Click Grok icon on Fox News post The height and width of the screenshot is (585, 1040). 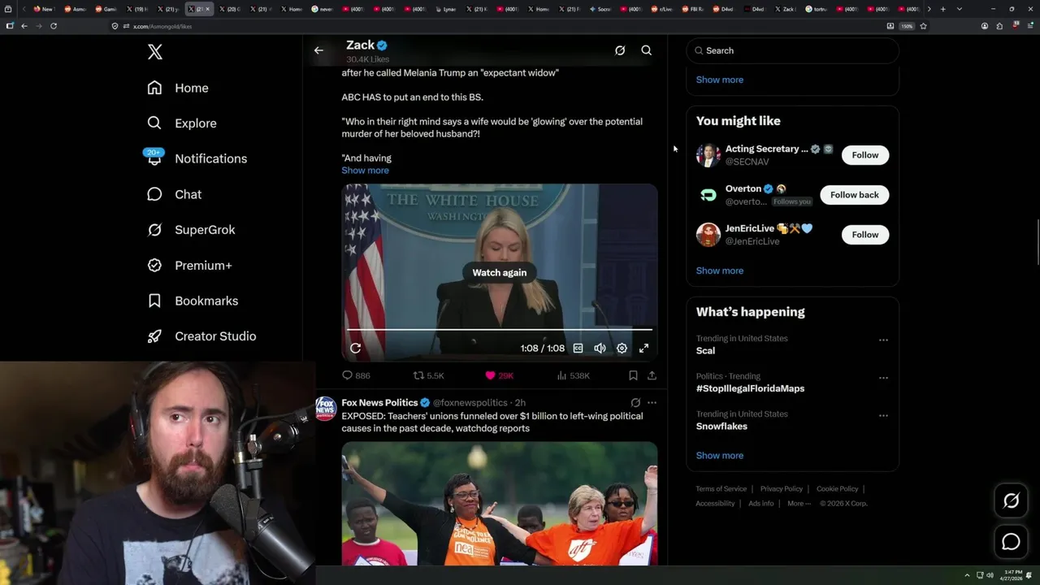coord(635,402)
